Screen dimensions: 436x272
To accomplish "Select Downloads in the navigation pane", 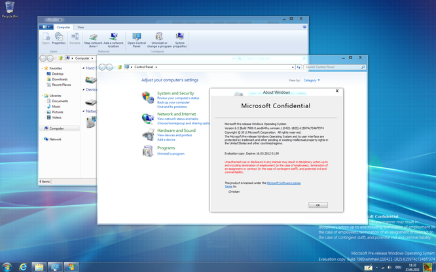I will coord(60,79).
